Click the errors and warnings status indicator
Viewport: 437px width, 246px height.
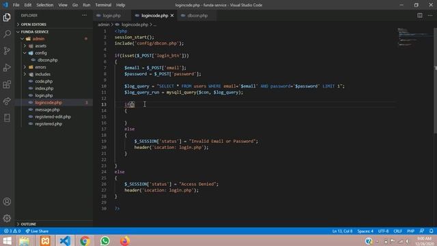pos(12,231)
